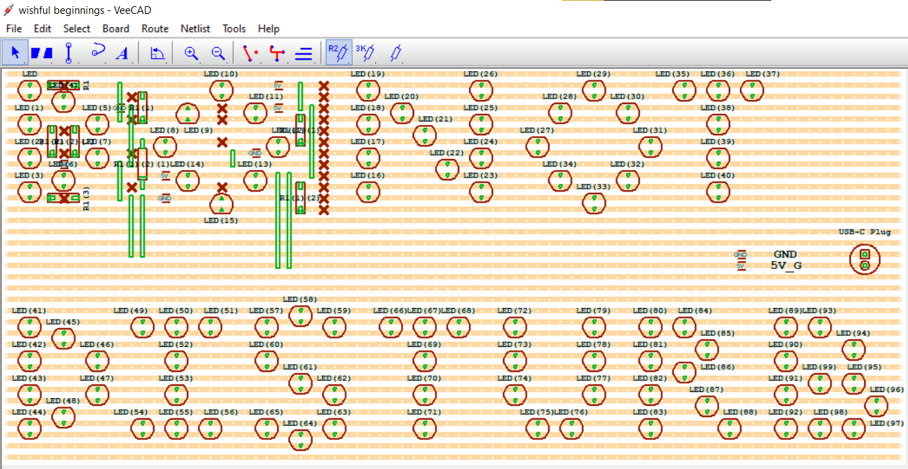Show components without text labels

coord(395,53)
